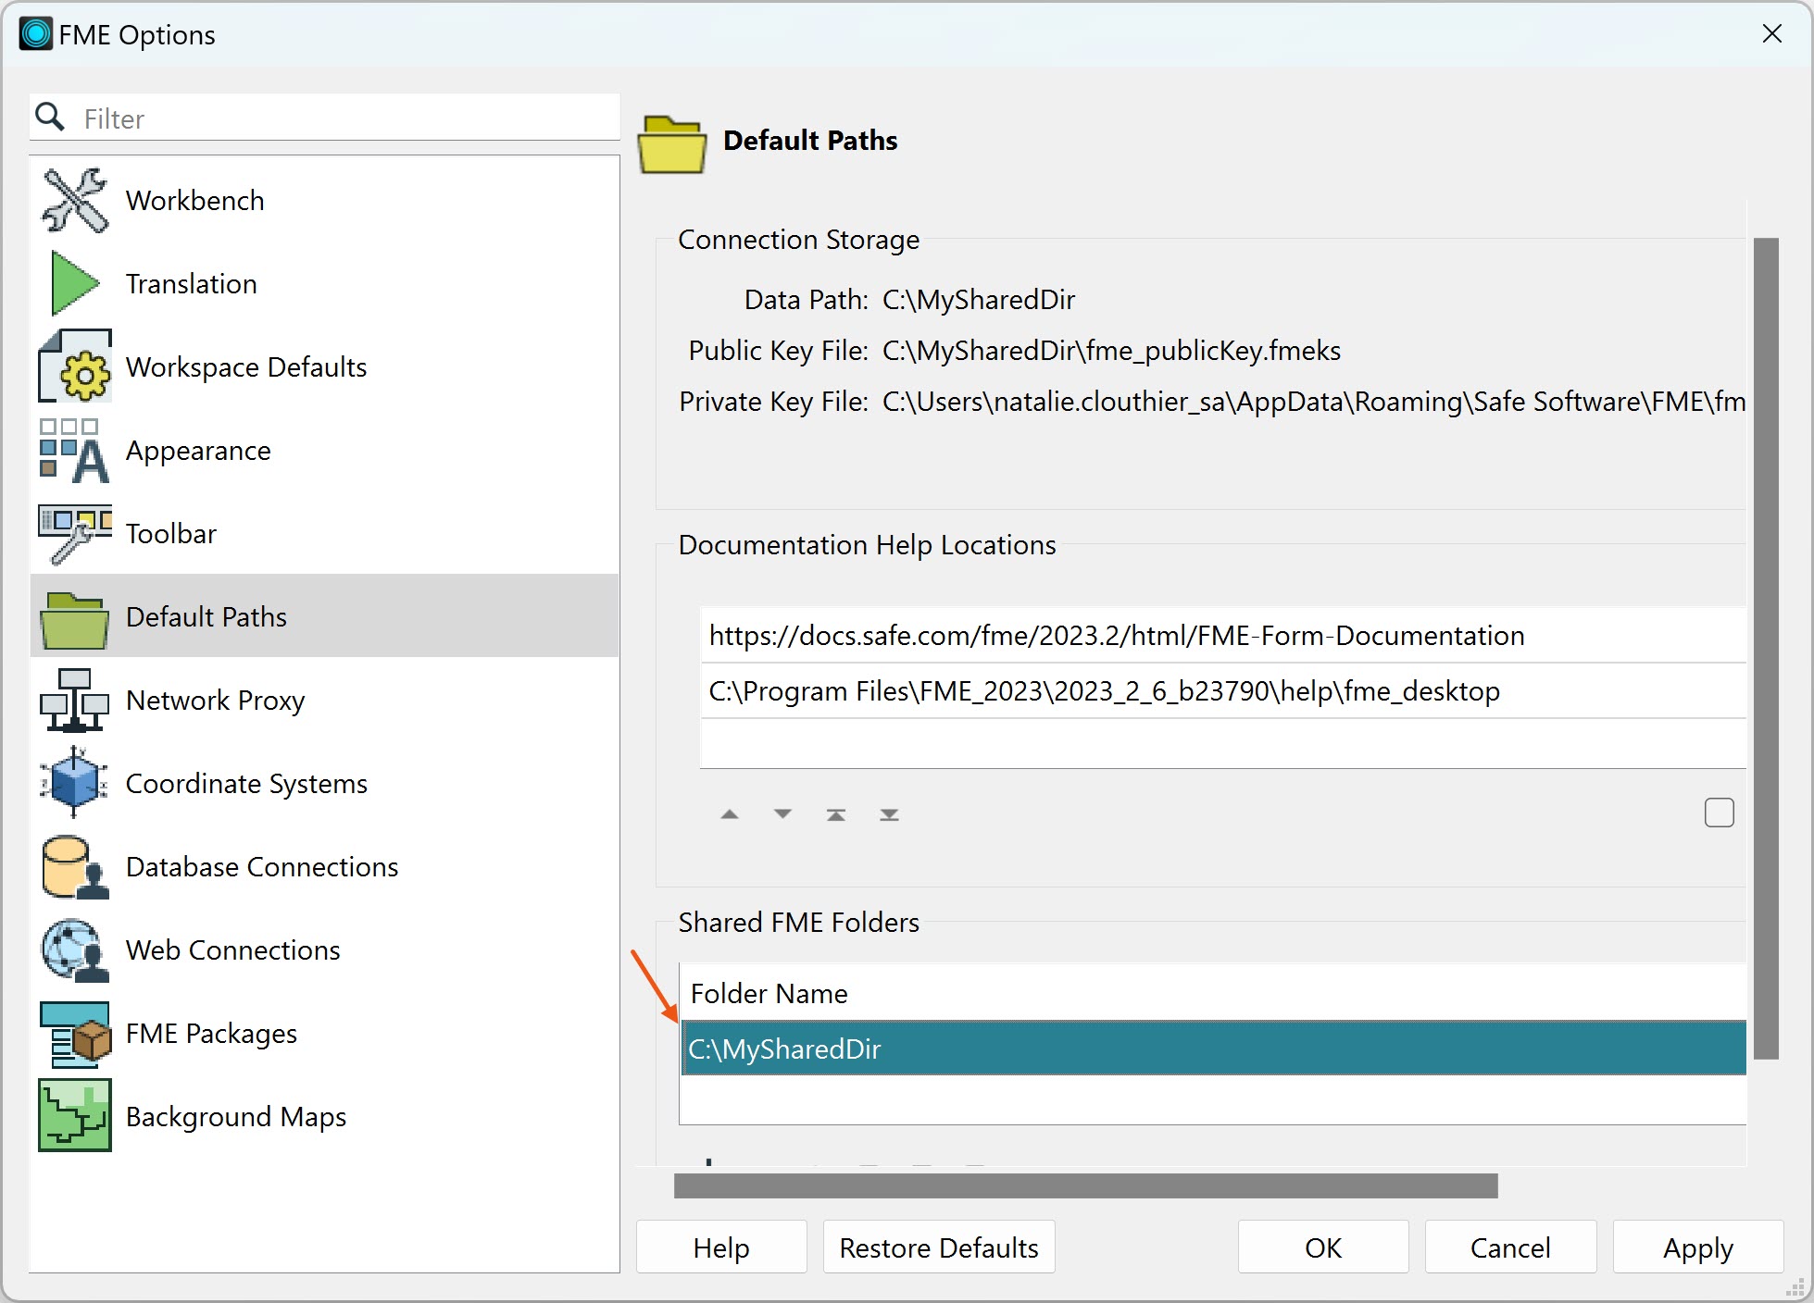Click the FME logo in title bar
The width and height of the screenshot is (1814, 1303).
(x=36, y=34)
